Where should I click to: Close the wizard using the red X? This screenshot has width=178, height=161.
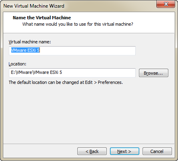click(166, 4)
